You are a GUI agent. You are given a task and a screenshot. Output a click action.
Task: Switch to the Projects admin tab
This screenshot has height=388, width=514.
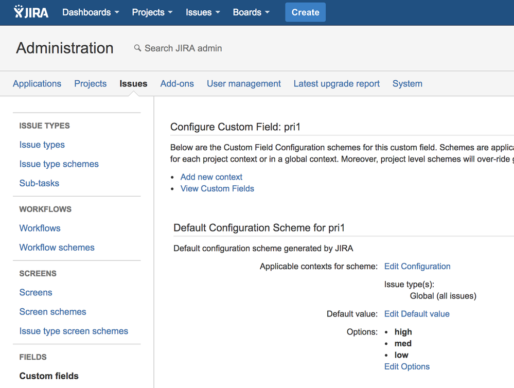pos(91,84)
